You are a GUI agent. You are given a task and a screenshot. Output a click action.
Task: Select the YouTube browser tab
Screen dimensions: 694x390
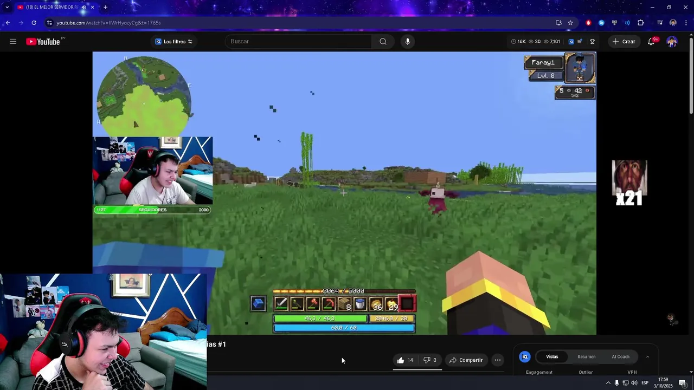(x=52, y=7)
